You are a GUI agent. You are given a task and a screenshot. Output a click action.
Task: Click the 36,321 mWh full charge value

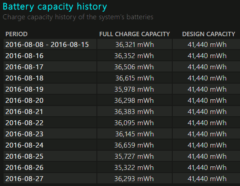(135, 45)
